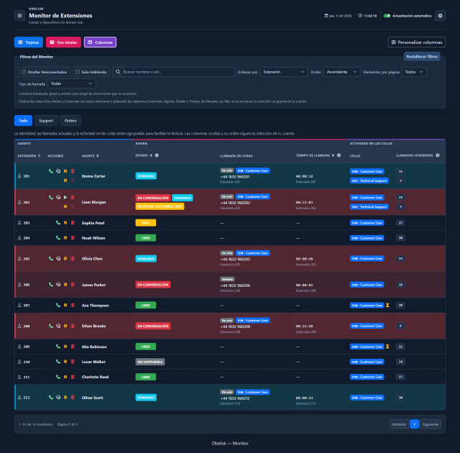This screenshot has height=453, width=460.
Task: Open the Elementos por página dropdown
Action: 414,72
